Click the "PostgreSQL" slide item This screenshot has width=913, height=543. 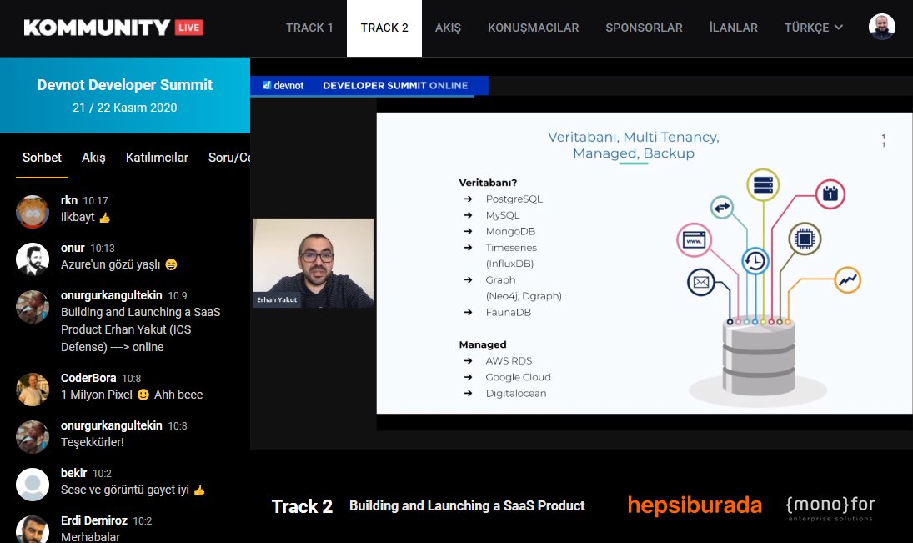[514, 199]
